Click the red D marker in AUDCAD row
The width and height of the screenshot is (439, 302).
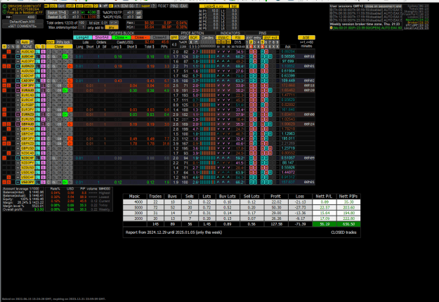8,52
